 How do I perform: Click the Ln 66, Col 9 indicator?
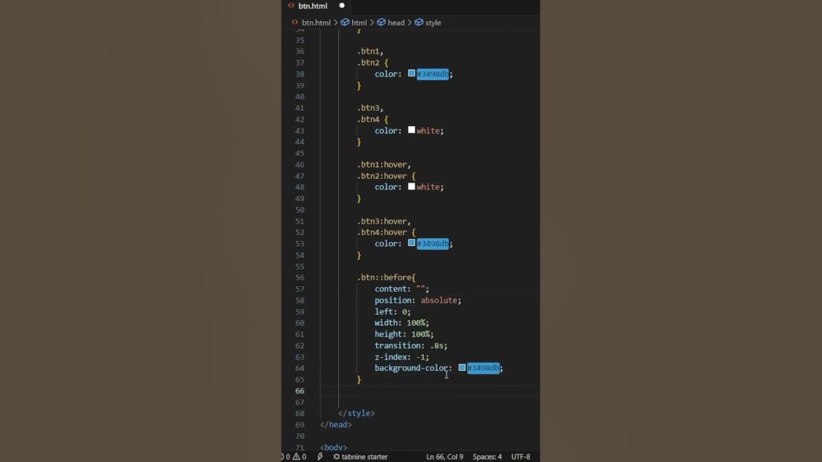coord(444,457)
